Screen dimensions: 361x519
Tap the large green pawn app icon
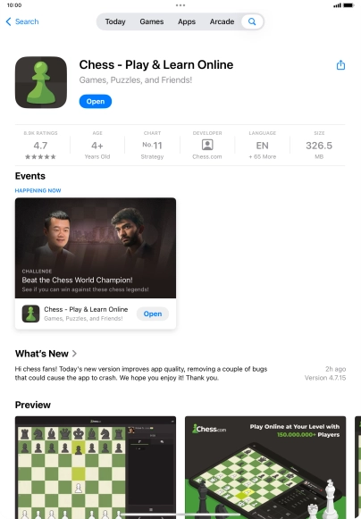[x=41, y=82]
